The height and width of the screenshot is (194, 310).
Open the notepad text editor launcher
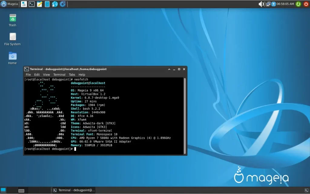(x=39, y=4)
